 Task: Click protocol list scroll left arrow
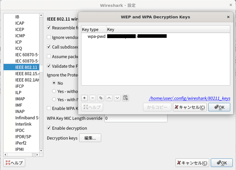pos(5,155)
